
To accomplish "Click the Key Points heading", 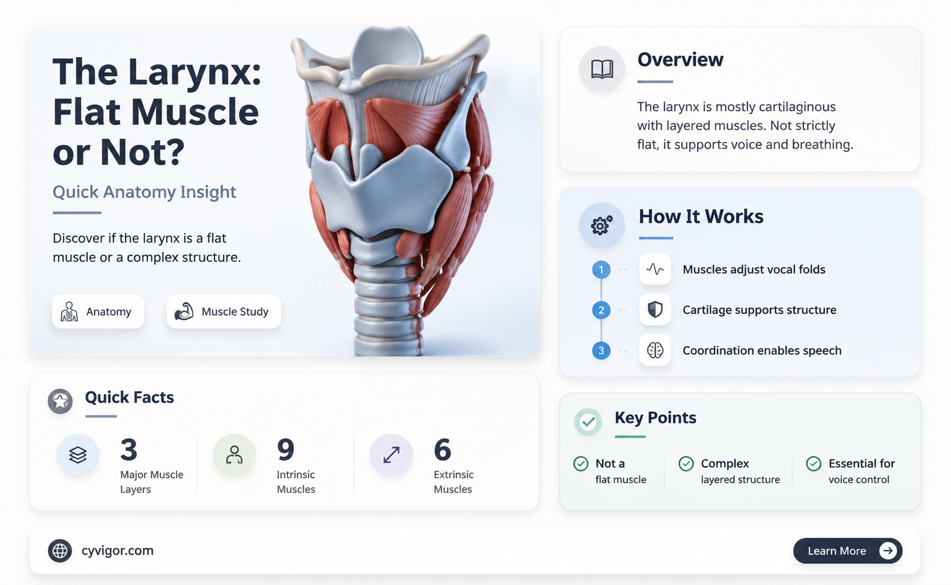I will coord(655,418).
